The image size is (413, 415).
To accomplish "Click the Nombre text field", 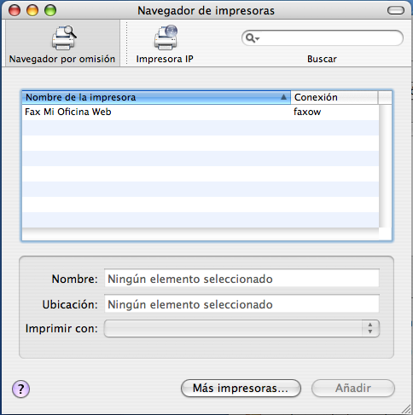I will tap(241, 279).
